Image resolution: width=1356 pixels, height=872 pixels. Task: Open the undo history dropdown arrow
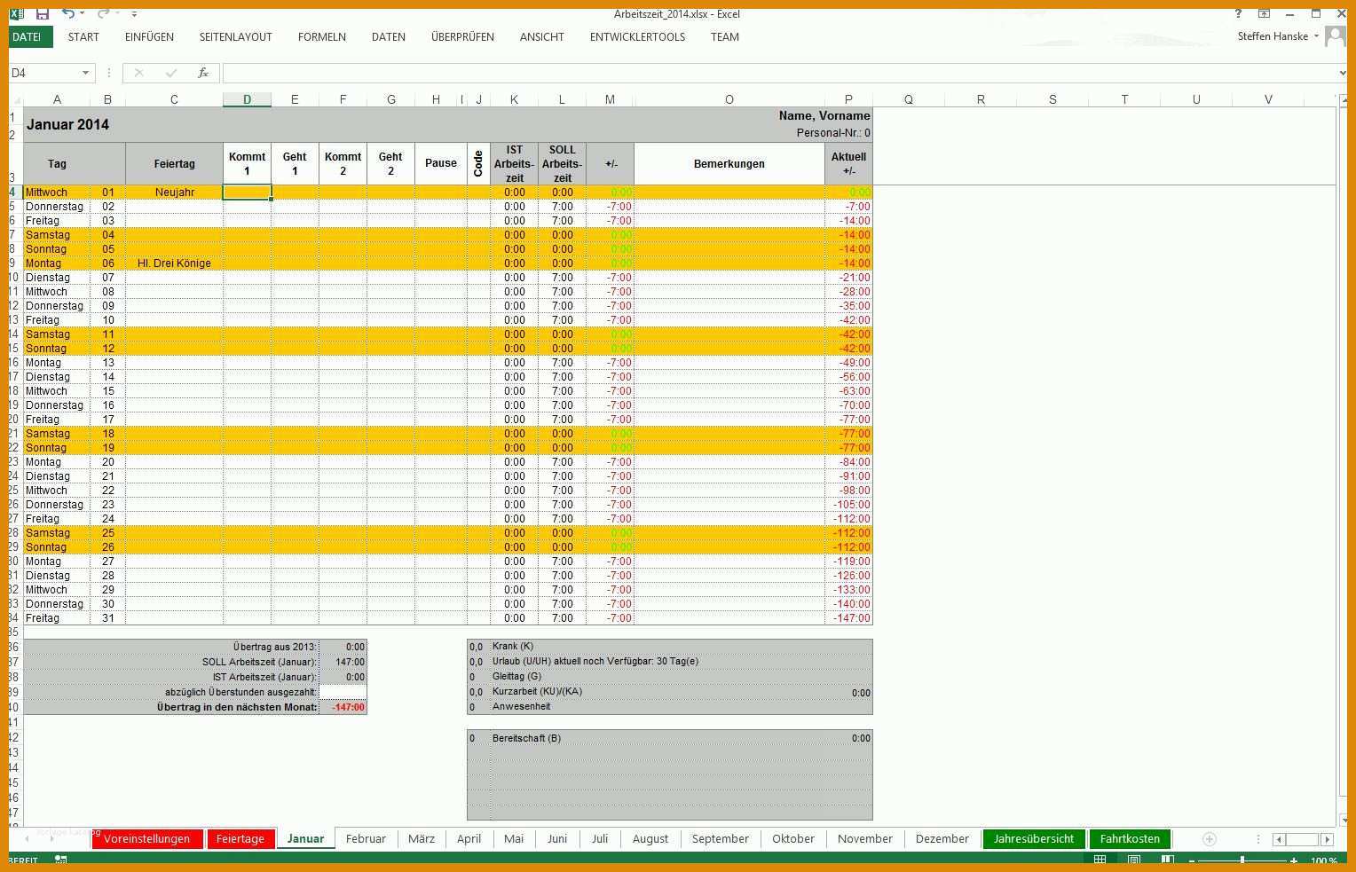coord(82,14)
